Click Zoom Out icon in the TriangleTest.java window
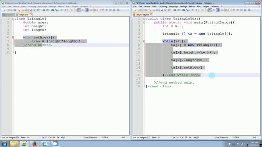 pyautogui.click(x=196, y=10)
